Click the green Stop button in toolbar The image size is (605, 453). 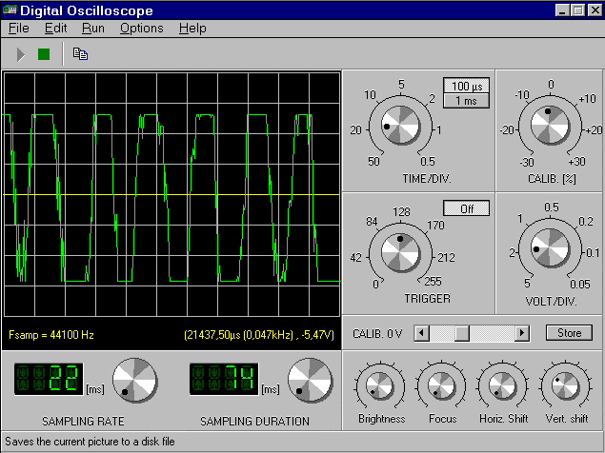44,54
